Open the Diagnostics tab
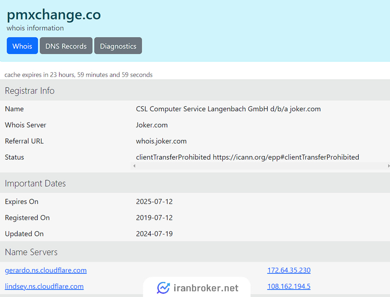 click(118, 46)
